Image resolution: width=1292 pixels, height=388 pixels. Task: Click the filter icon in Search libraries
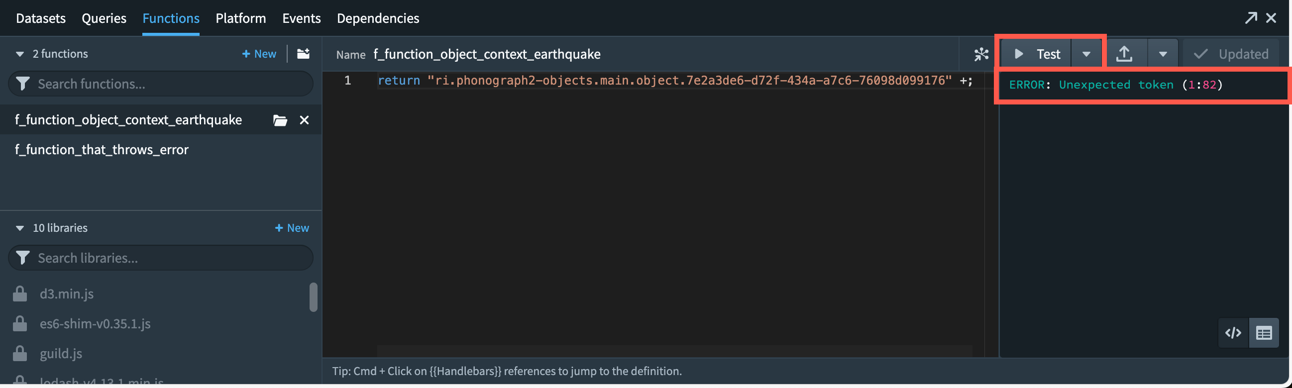click(22, 258)
